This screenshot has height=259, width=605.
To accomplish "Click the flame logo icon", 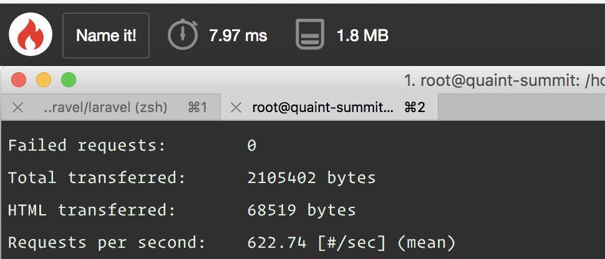I will pyautogui.click(x=31, y=35).
